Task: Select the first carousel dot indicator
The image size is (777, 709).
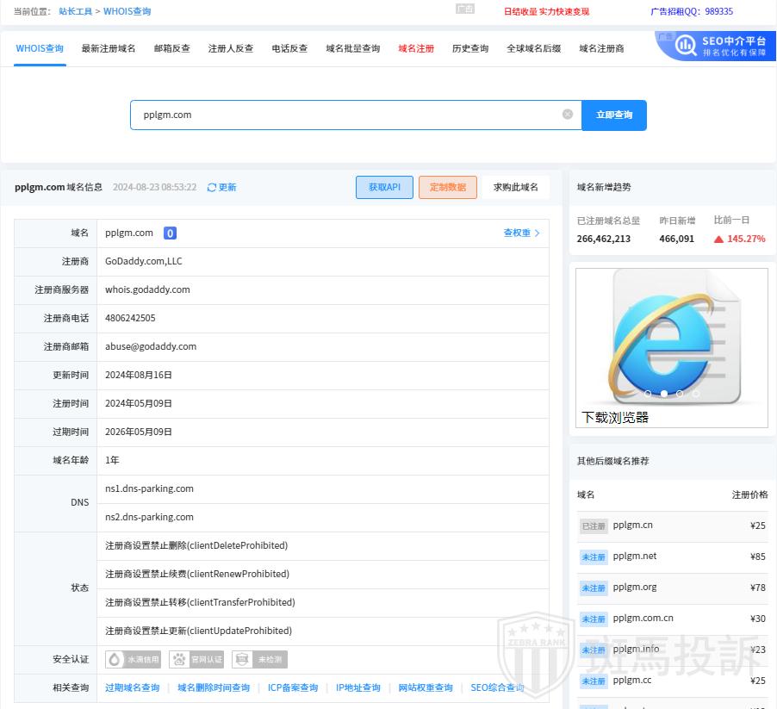Action: coord(648,394)
